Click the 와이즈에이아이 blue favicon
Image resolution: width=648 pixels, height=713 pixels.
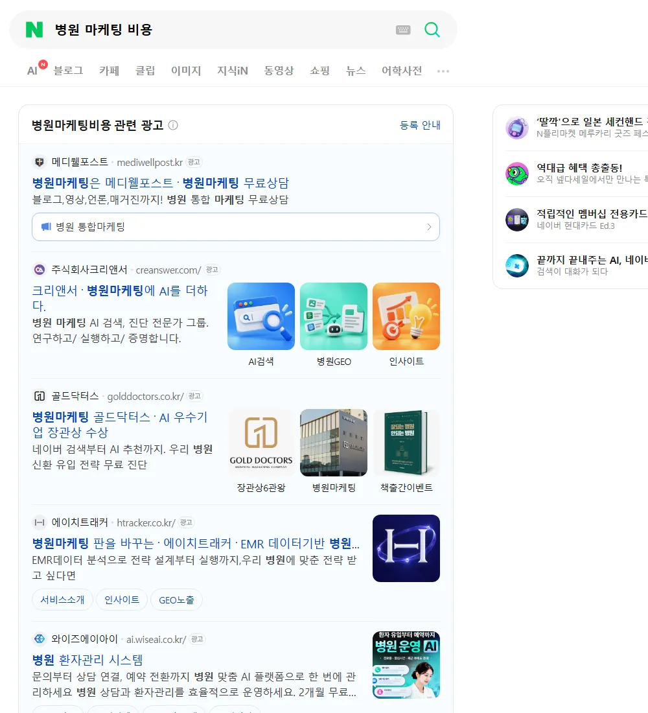coord(40,639)
